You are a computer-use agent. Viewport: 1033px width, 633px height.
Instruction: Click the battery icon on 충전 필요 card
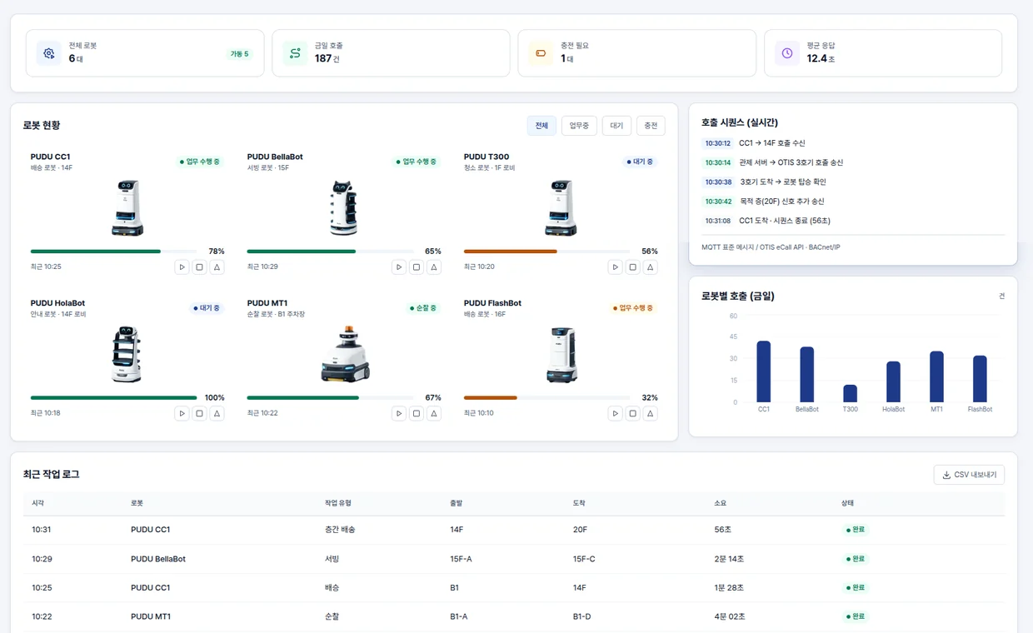(x=541, y=53)
